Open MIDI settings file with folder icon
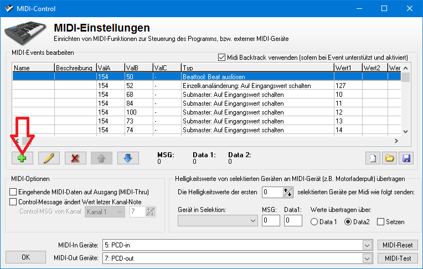This screenshot has height=269, width=423. (389, 158)
